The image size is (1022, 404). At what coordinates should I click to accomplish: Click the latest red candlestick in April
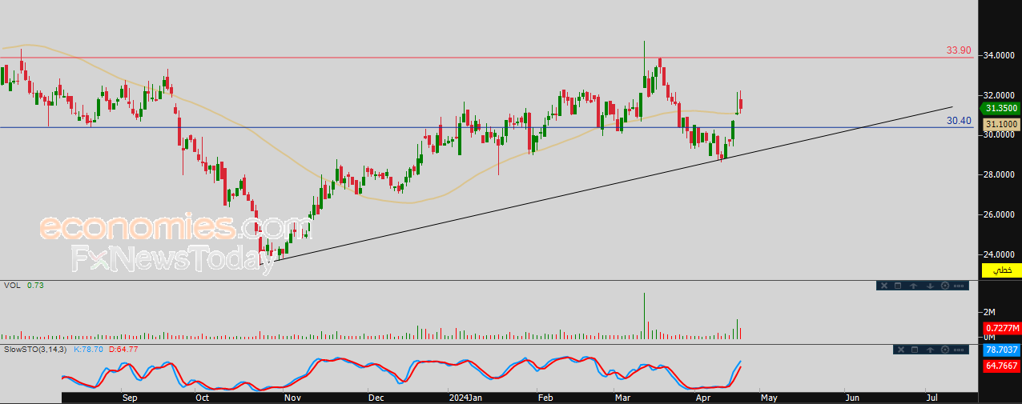pyautogui.click(x=742, y=102)
